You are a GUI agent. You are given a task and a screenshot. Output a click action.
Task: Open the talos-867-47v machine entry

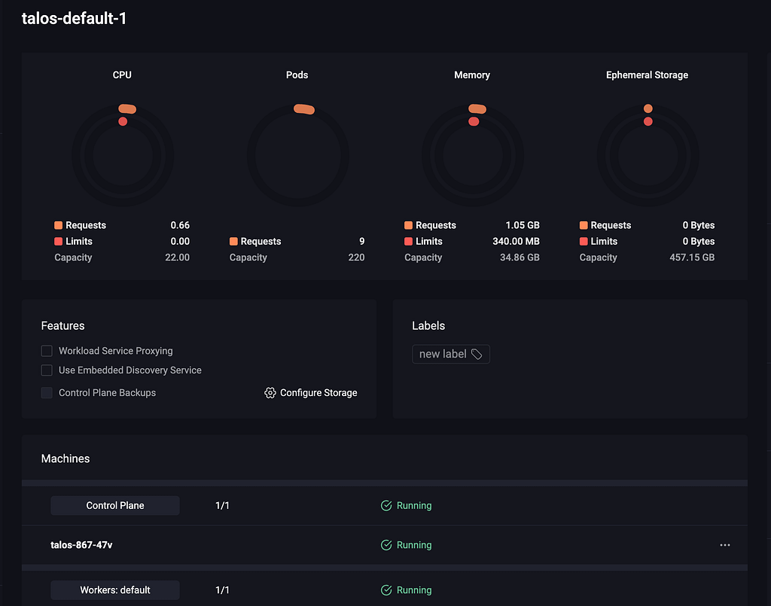point(81,545)
